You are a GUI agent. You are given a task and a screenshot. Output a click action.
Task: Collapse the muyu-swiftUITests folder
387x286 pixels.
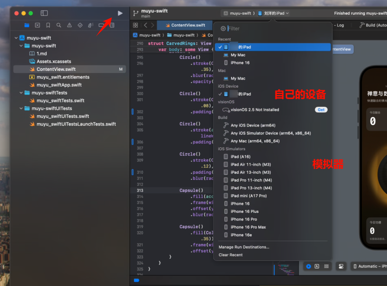[x=21, y=108]
